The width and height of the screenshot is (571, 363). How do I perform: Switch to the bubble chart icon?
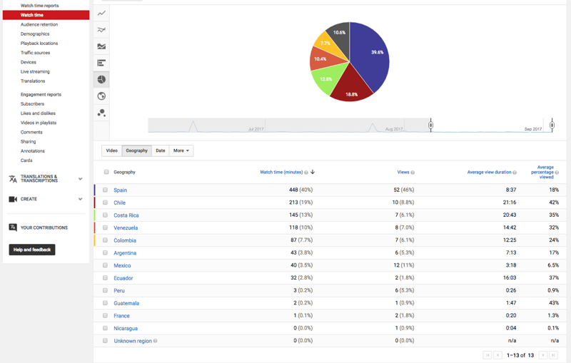point(101,113)
